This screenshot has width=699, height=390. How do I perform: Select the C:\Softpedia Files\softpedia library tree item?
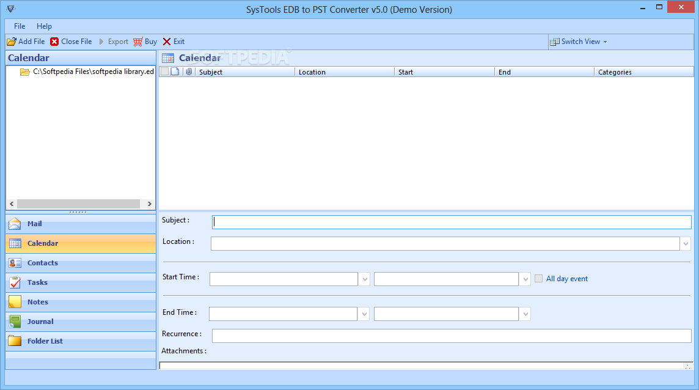click(93, 72)
